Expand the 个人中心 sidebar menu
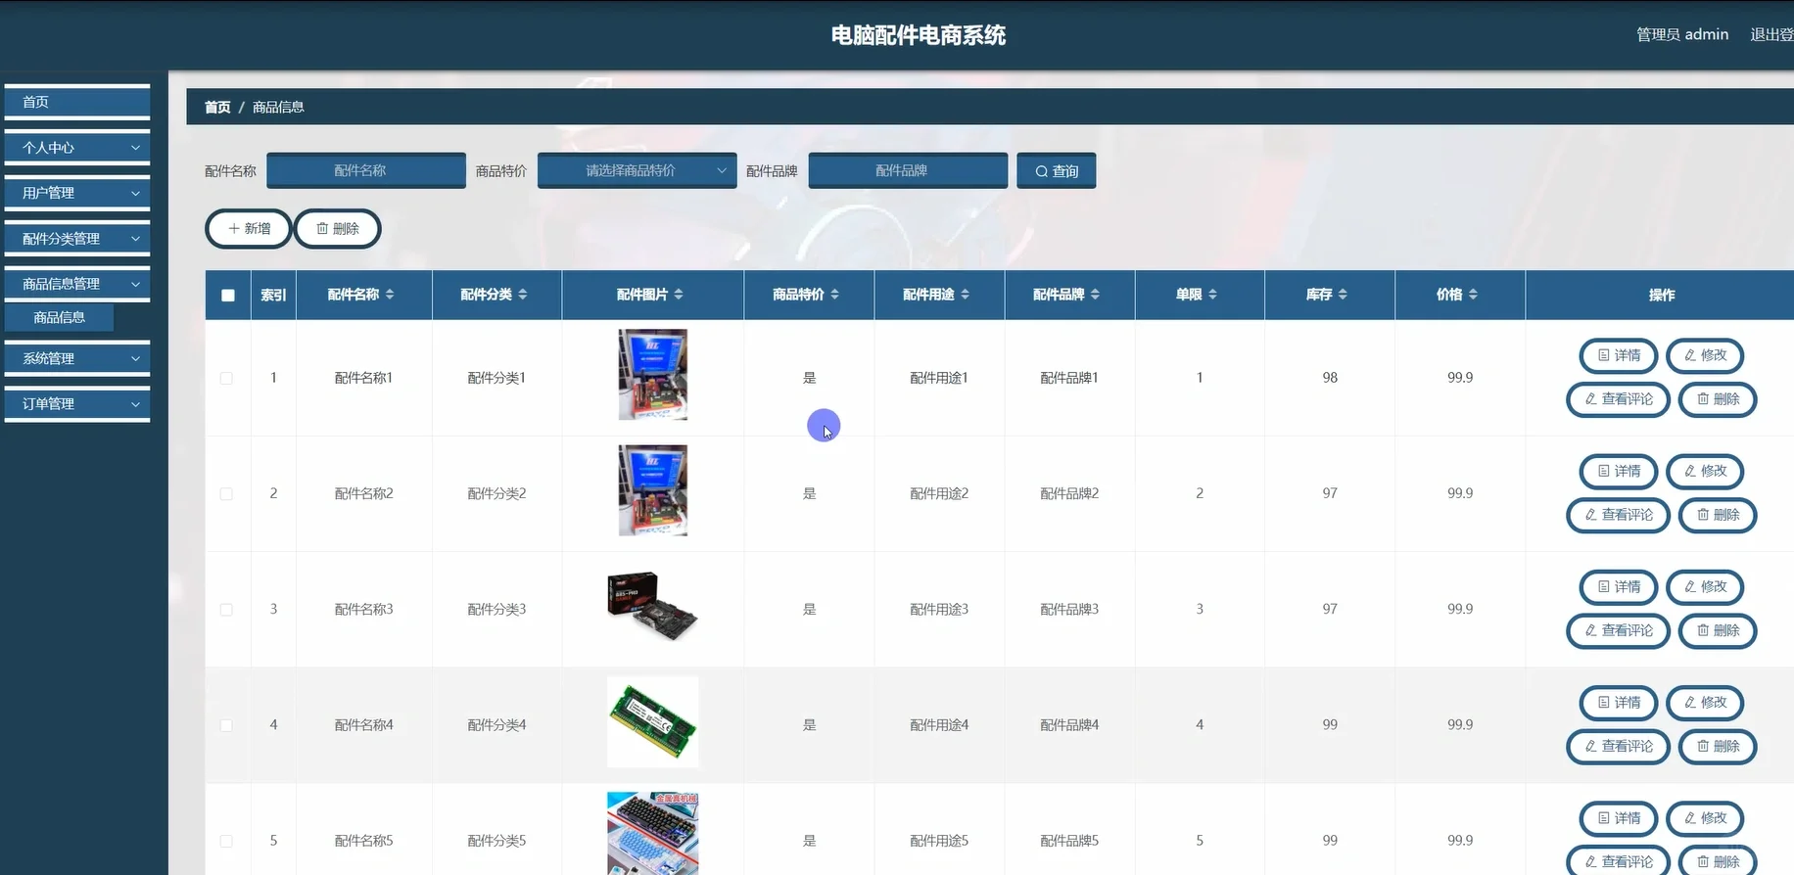 tap(77, 148)
